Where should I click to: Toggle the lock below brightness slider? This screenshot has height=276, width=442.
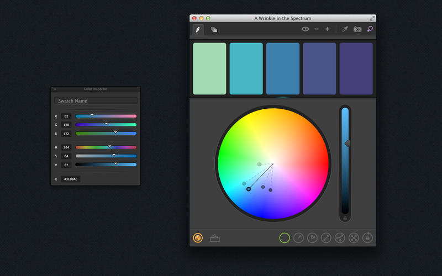point(345,218)
